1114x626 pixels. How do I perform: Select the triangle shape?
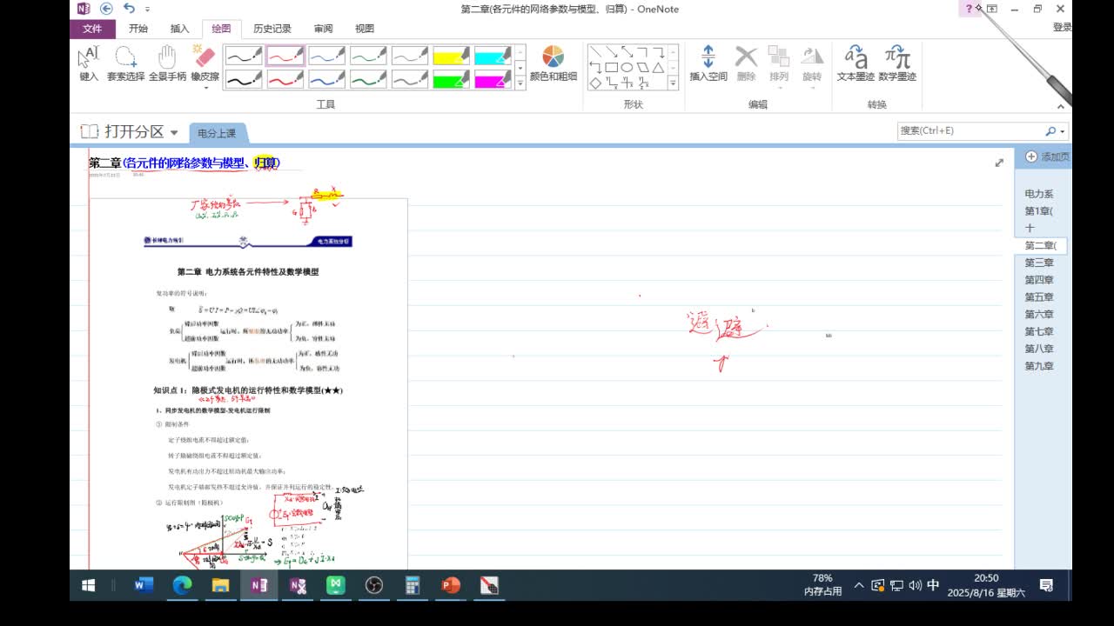(x=659, y=67)
